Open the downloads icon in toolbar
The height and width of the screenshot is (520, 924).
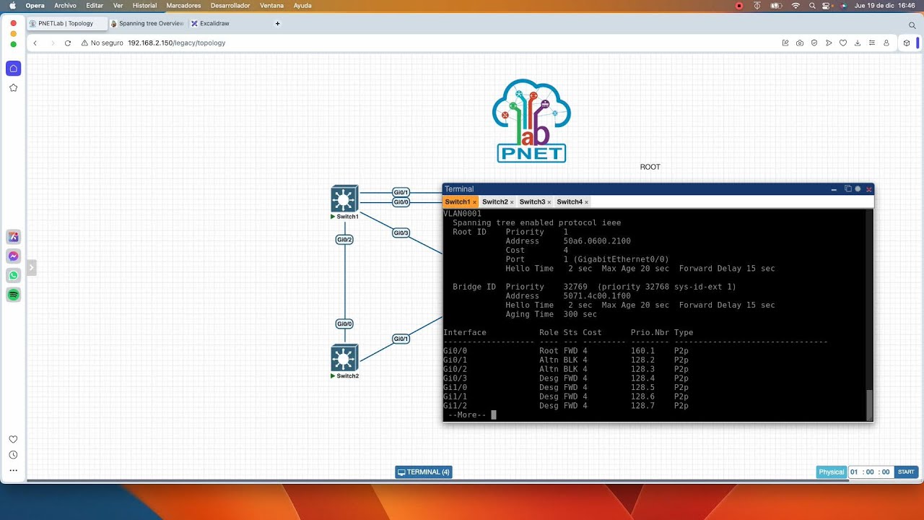pos(858,43)
